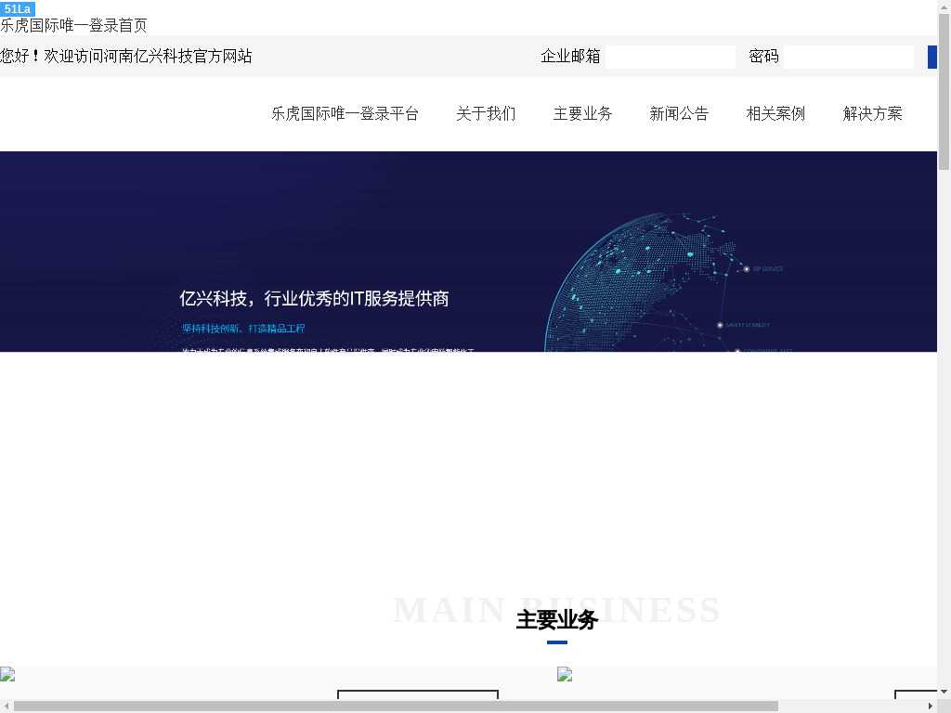Click the broken image icon in the middle
Viewport: 951px width, 713px height.
tap(565, 674)
